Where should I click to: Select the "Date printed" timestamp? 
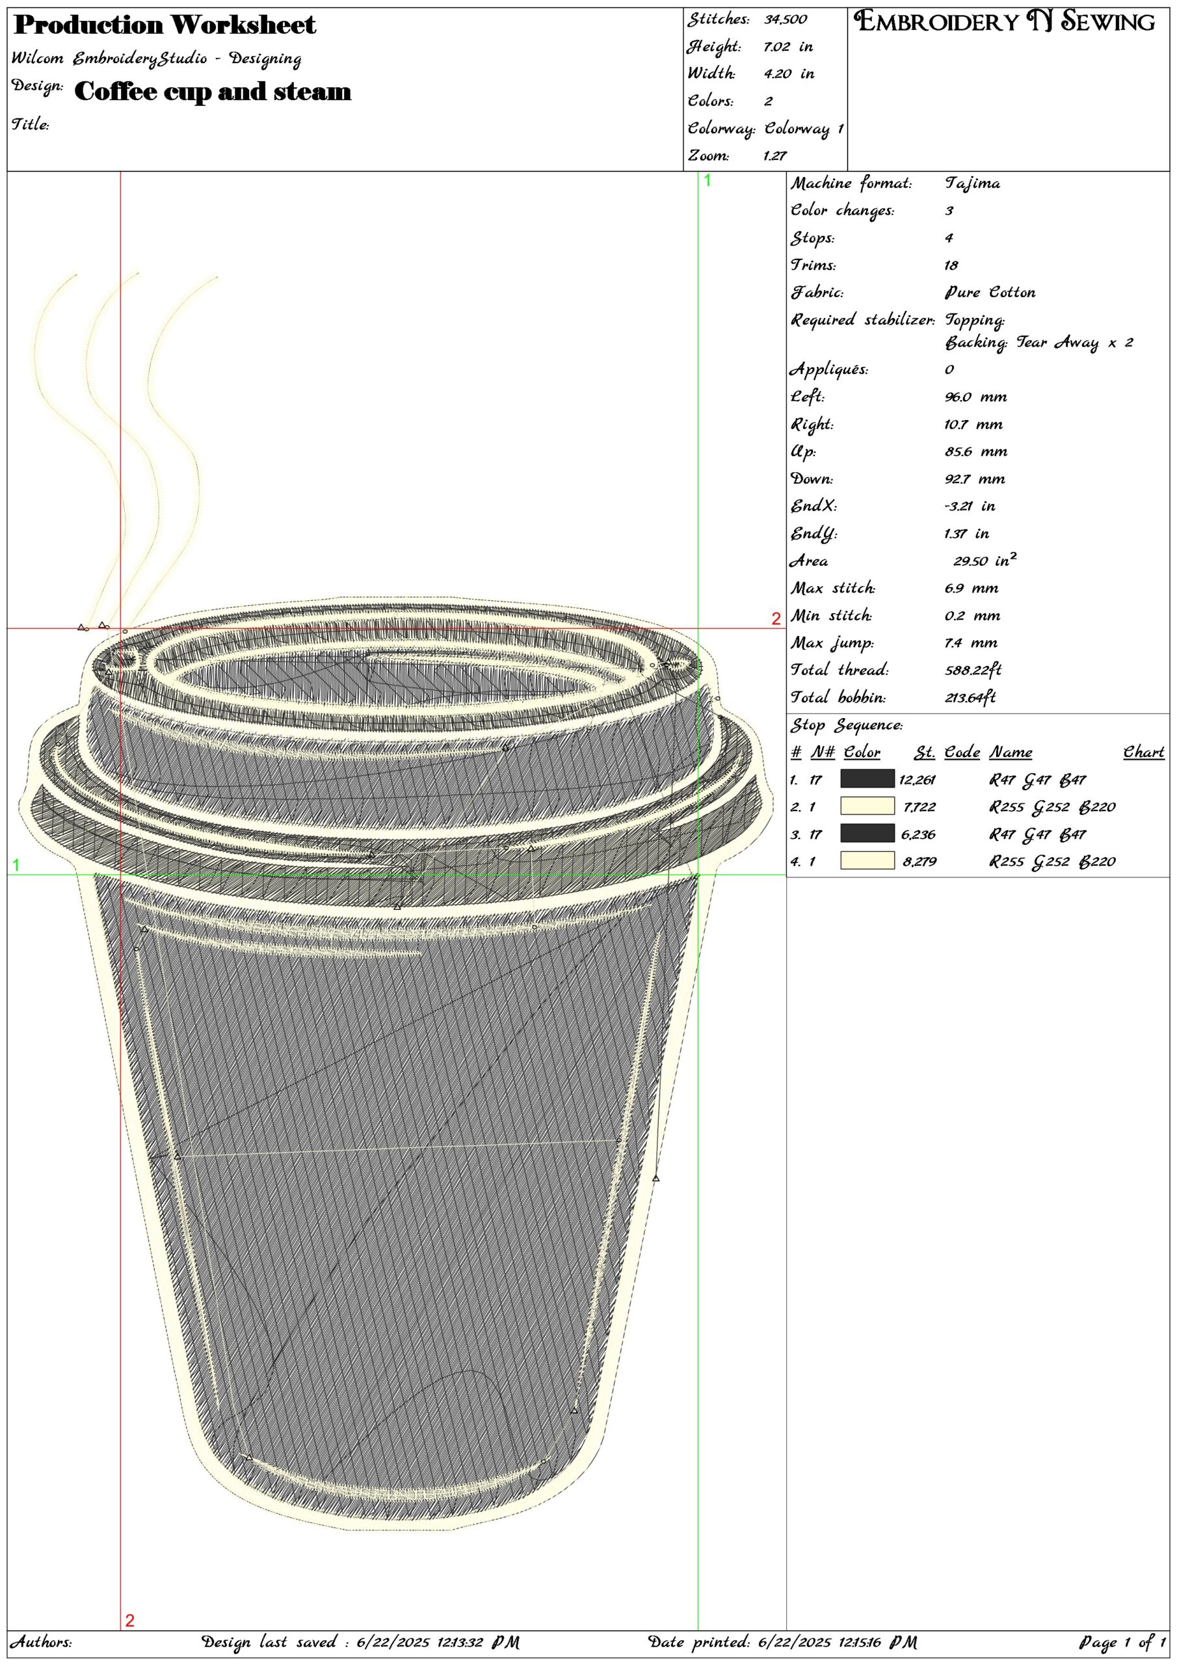click(x=782, y=1642)
